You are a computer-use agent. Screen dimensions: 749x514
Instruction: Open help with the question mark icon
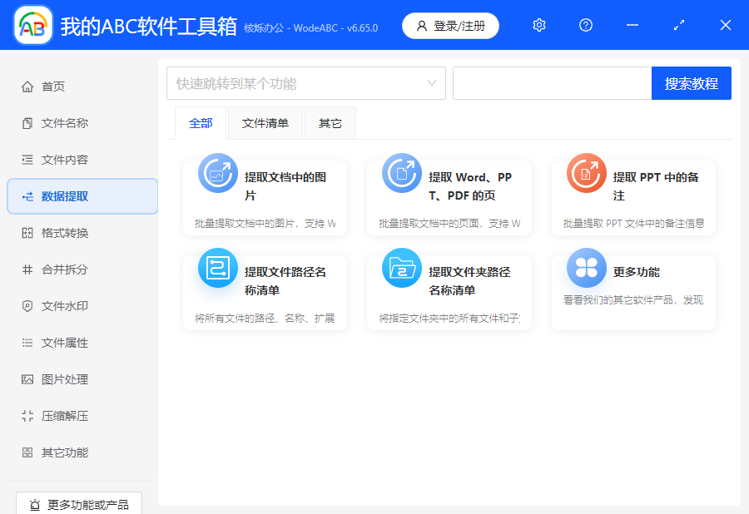coord(586,25)
